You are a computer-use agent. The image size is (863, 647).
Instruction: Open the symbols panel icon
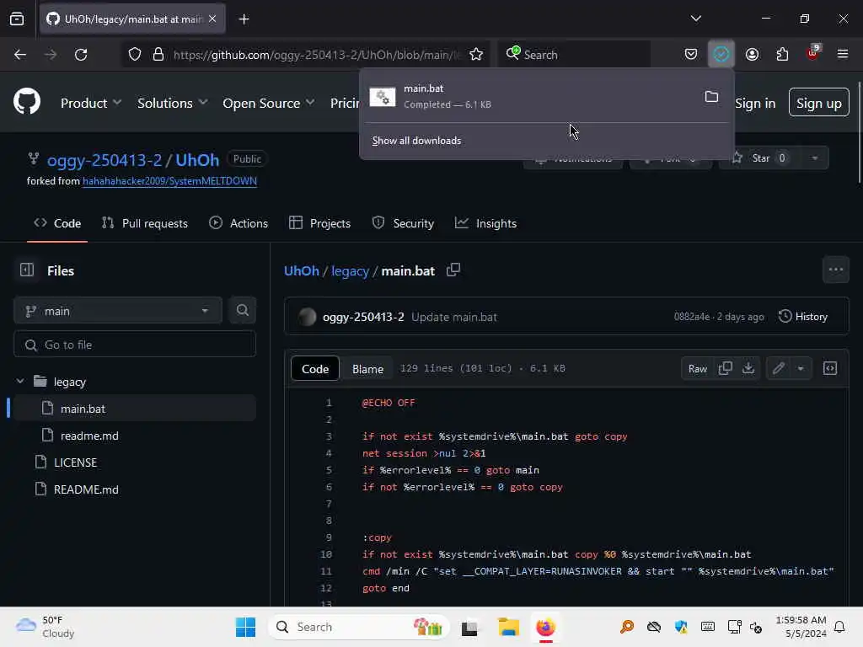(x=830, y=368)
